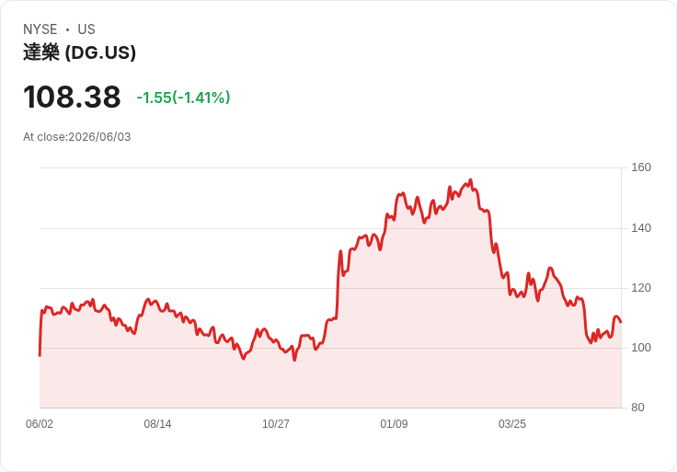Click the 08/14 date axis label
This screenshot has height=472, width=677.
tap(157, 424)
